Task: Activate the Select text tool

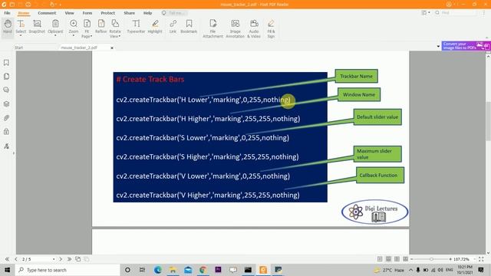Action: (21, 25)
